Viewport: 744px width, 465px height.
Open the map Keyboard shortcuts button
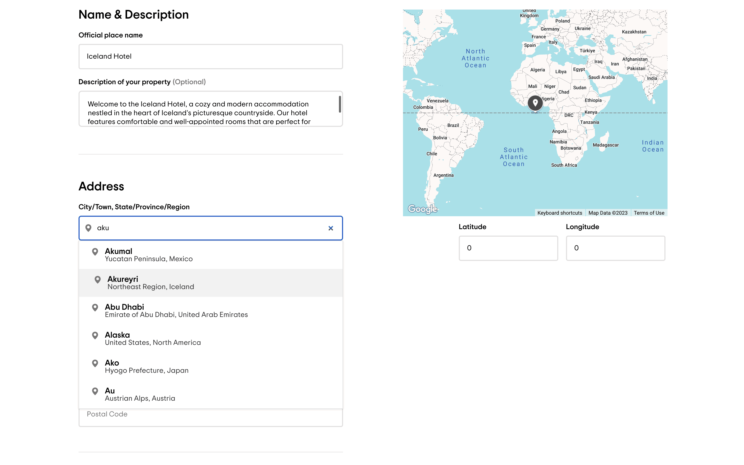[560, 213]
